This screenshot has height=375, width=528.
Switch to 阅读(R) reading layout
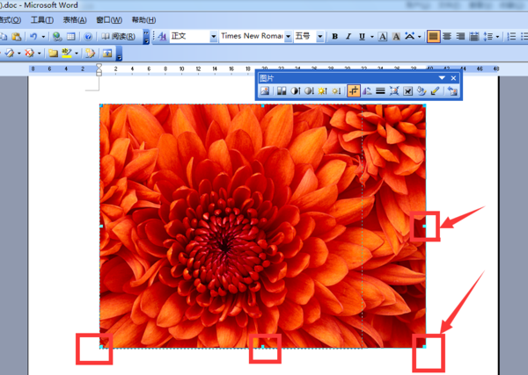(x=118, y=36)
